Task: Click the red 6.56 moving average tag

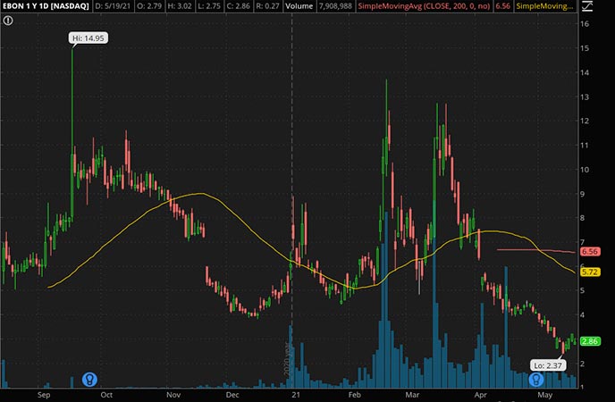Action: coord(589,252)
